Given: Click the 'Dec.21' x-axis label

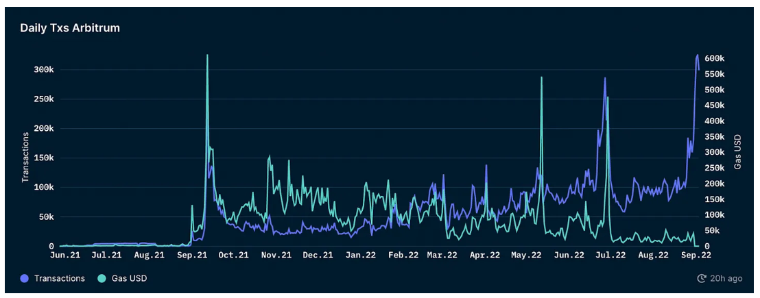Looking at the screenshot, I should (319, 255).
